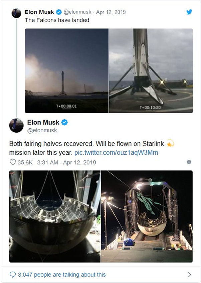Click the @elonmusk handle in the top tweet header

[x=77, y=12]
